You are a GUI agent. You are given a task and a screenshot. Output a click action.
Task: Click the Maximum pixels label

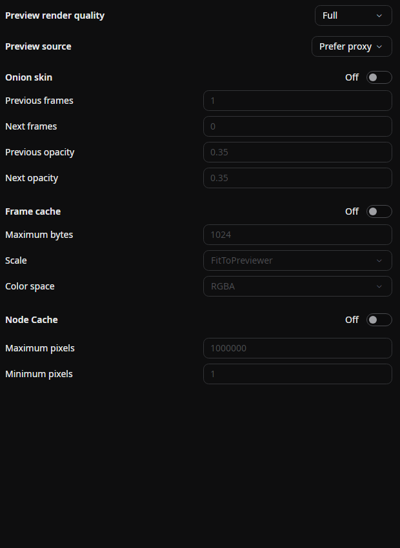40,348
